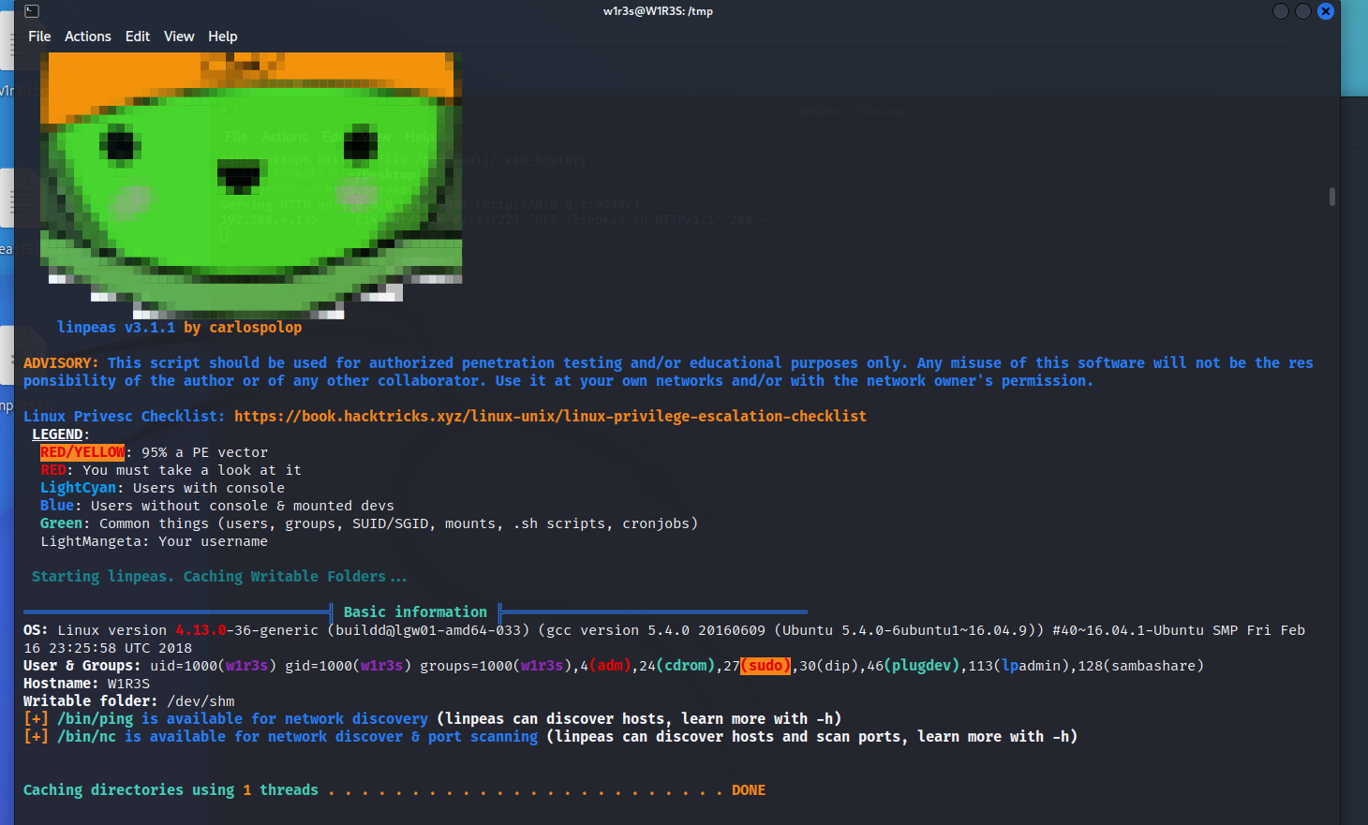Maximize the terminal window
Image resolution: width=1368 pixels, height=825 pixels.
click(1302, 11)
